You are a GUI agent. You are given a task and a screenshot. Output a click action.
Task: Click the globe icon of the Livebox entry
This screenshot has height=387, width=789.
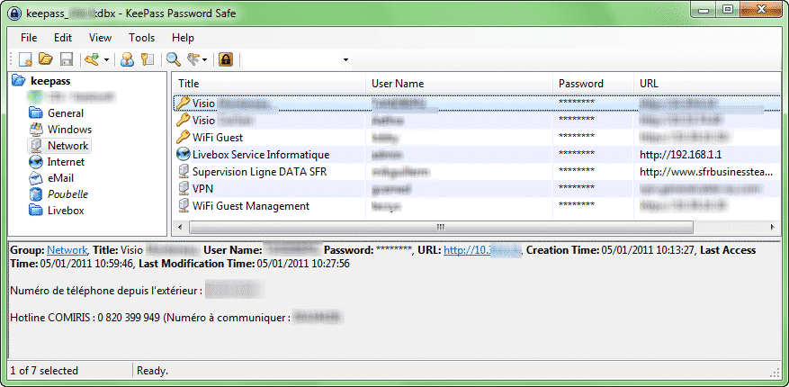click(184, 155)
